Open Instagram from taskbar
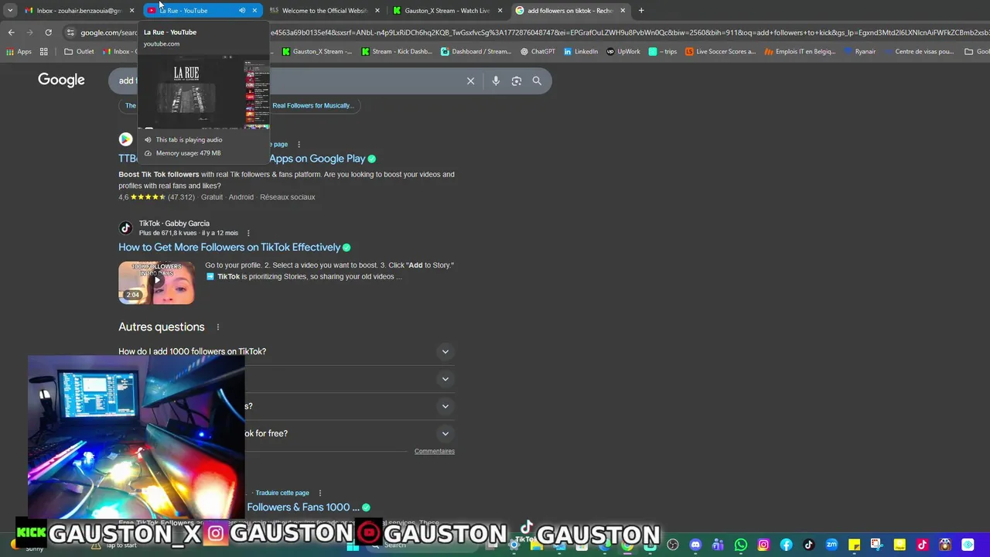The height and width of the screenshot is (557, 990). (763, 545)
